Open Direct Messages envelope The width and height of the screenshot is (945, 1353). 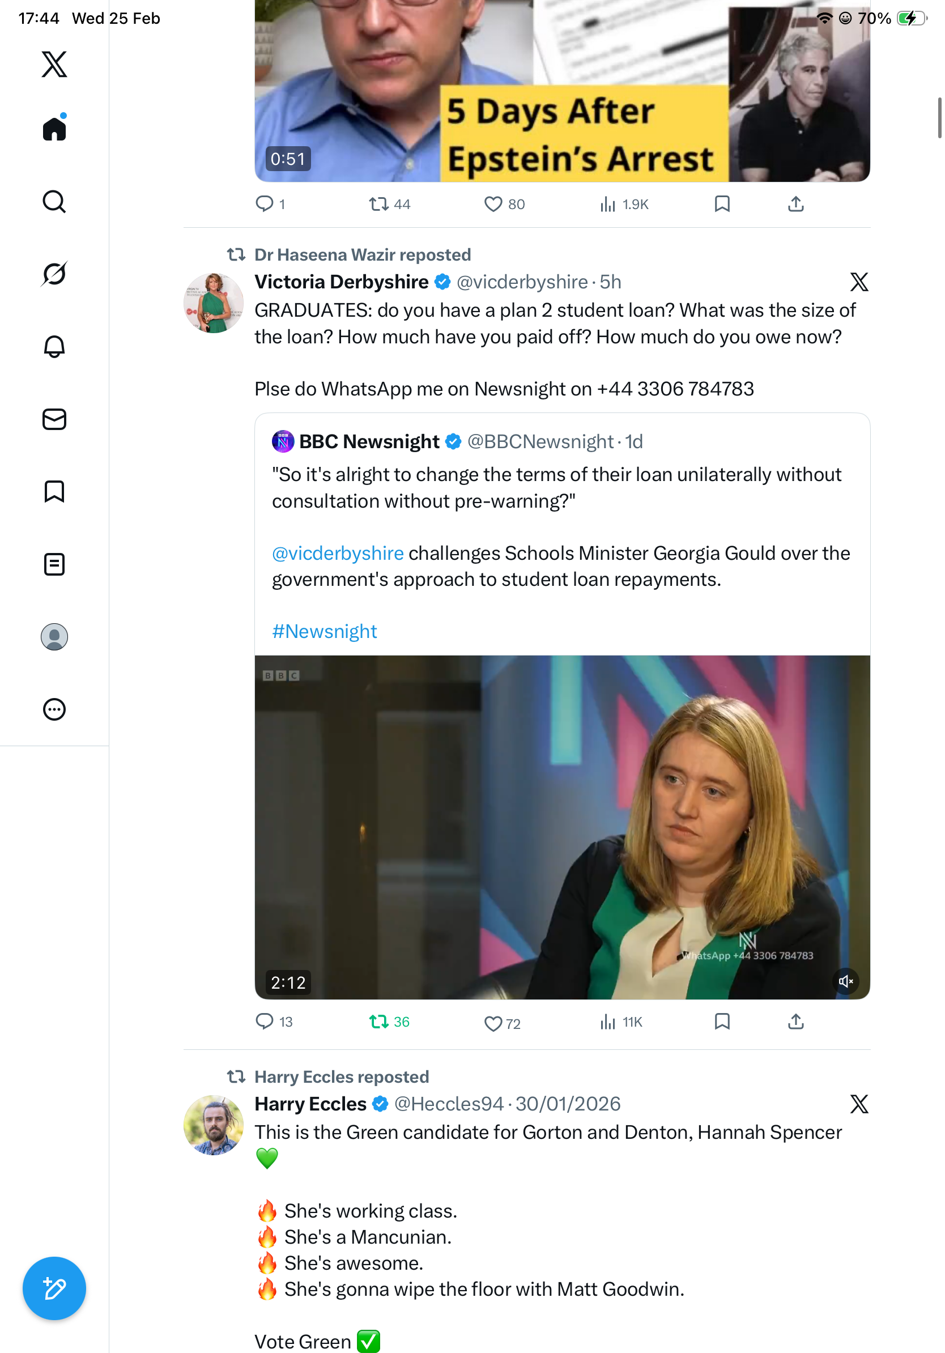tap(54, 420)
